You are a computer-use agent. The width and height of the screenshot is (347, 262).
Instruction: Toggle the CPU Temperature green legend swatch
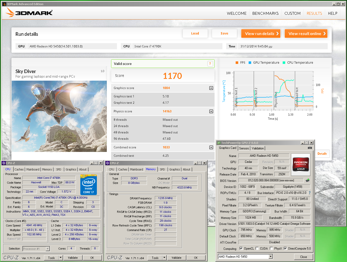284,63
